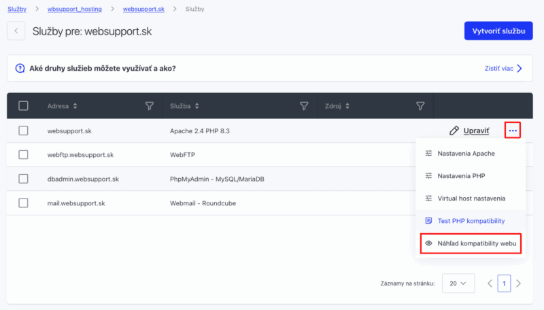Click the back arrow button beside the title

point(16,31)
